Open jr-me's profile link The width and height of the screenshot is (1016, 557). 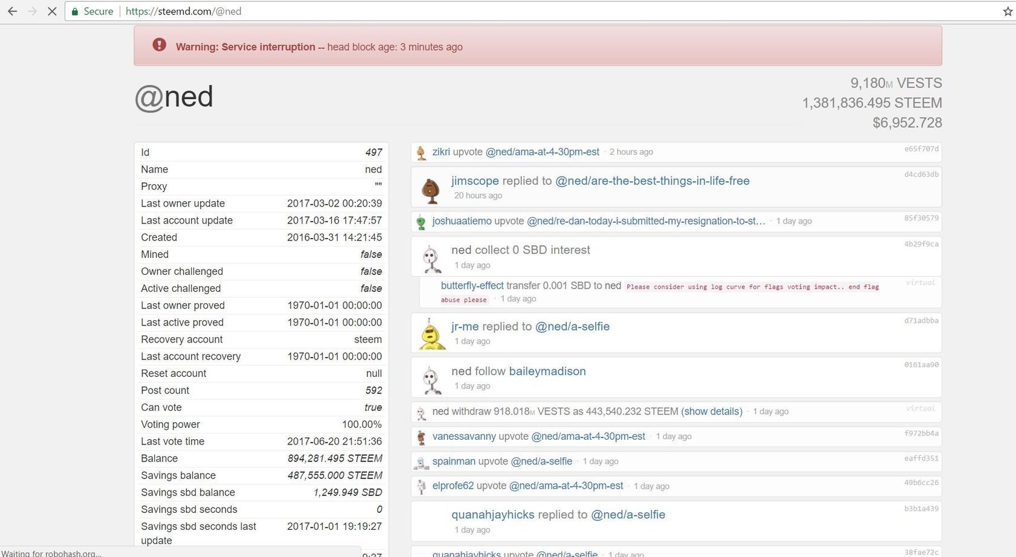[465, 326]
